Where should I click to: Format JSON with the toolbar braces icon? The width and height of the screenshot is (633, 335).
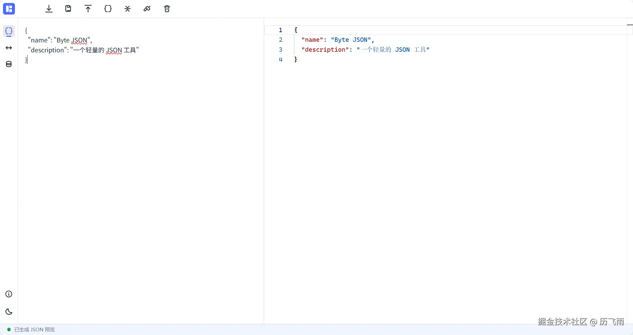[x=108, y=9]
